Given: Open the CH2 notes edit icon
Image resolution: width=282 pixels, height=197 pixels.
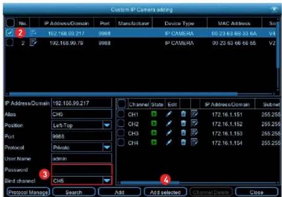Looking at the screenshot, I should pyautogui.click(x=194, y=123).
